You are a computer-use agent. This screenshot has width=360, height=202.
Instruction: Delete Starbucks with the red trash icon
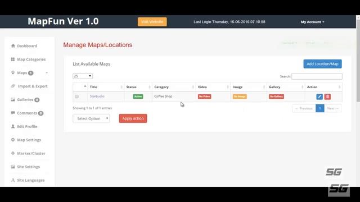pyautogui.click(x=327, y=97)
